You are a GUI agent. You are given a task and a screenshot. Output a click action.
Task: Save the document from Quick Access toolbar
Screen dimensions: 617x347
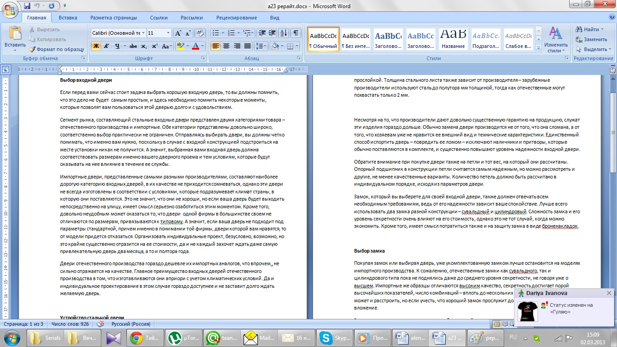(27, 6)
